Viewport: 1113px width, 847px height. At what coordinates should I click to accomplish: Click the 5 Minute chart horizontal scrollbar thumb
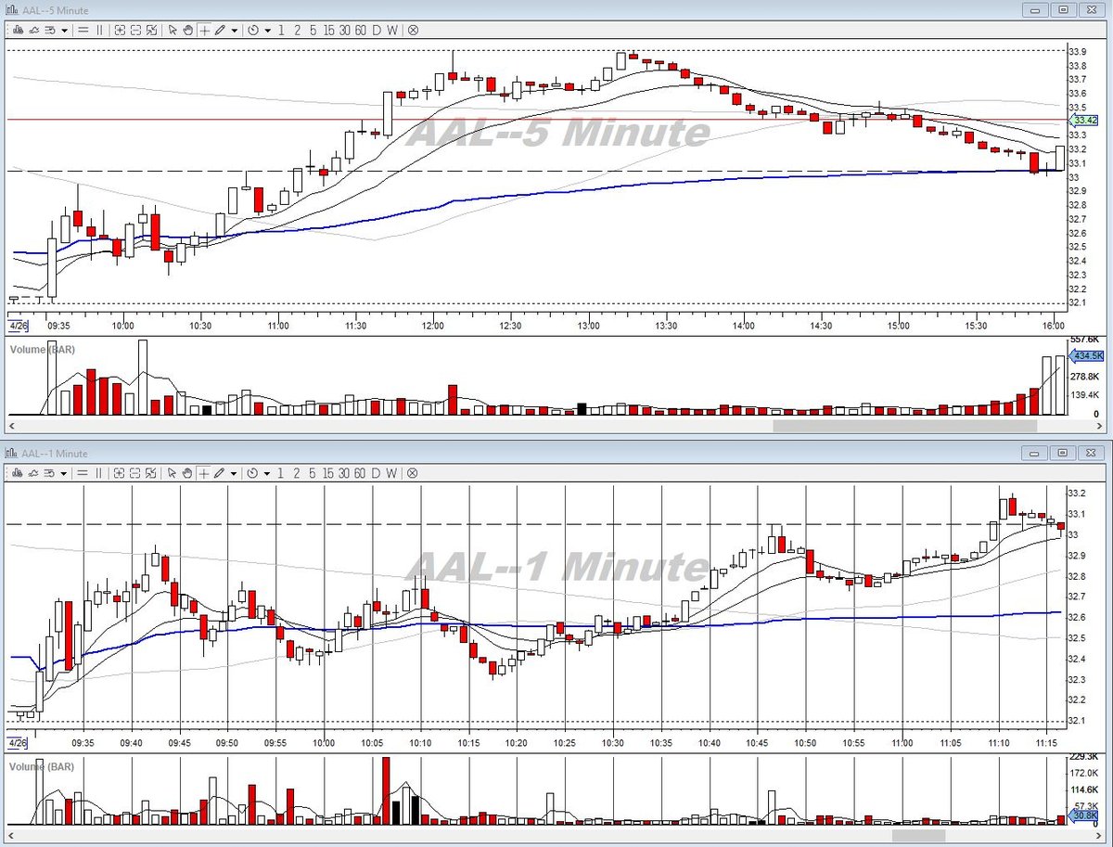click(904, 426)
